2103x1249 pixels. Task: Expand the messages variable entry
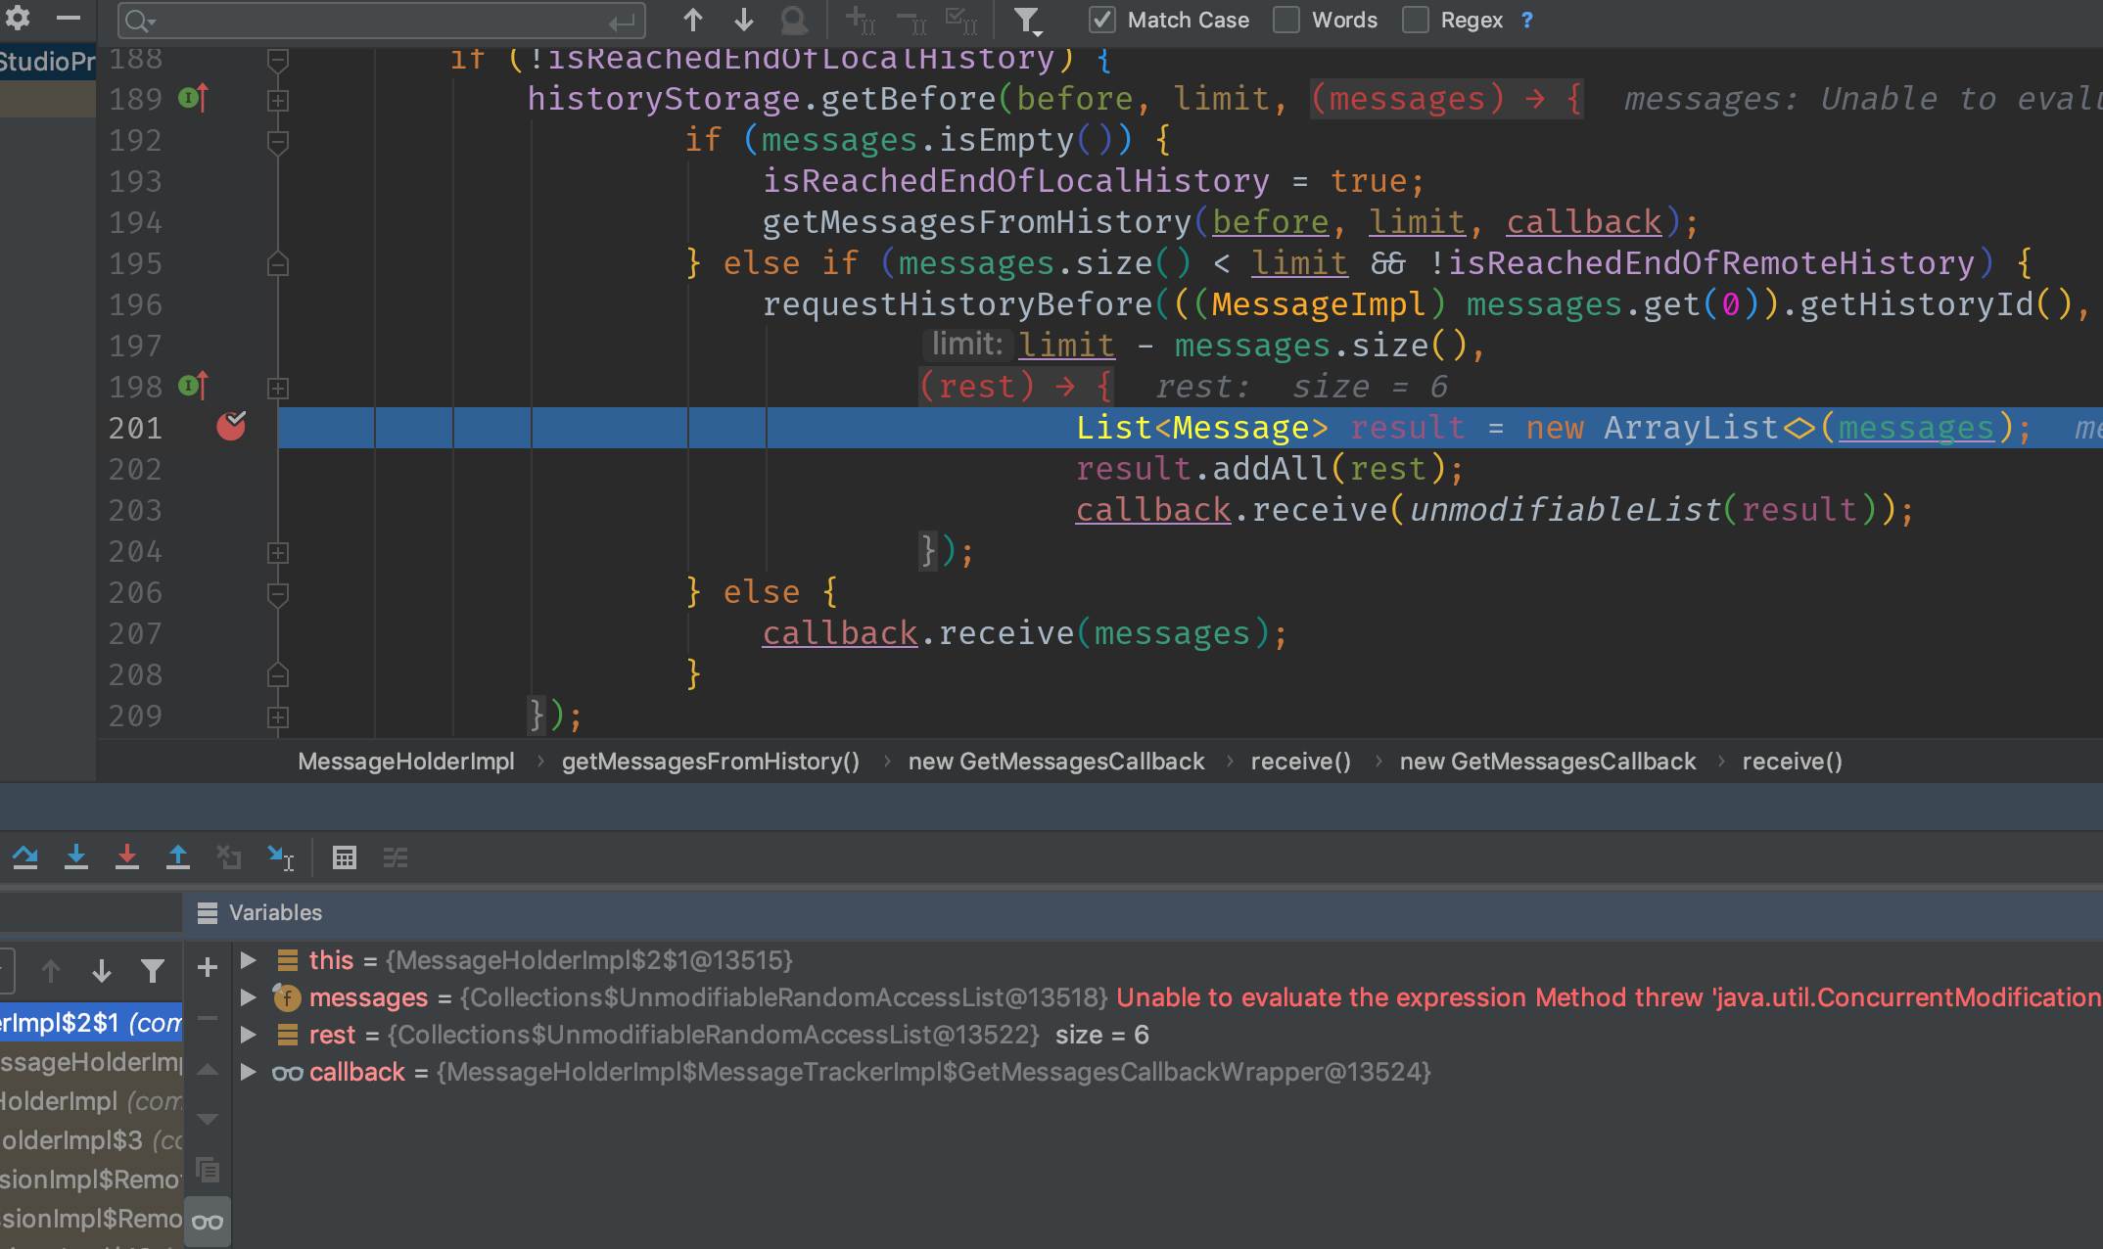pyautogui.click(x=248, y=996)
